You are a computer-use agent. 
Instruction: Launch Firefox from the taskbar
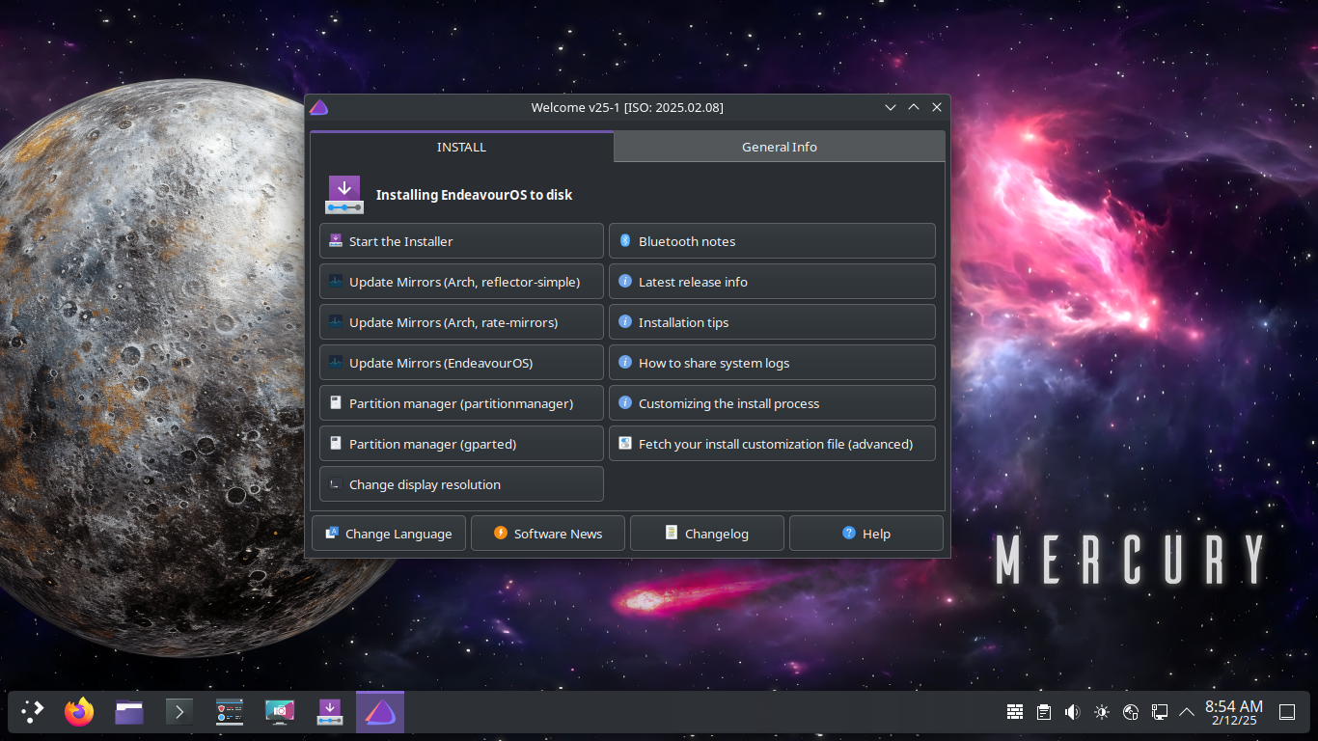pos(79,712)
